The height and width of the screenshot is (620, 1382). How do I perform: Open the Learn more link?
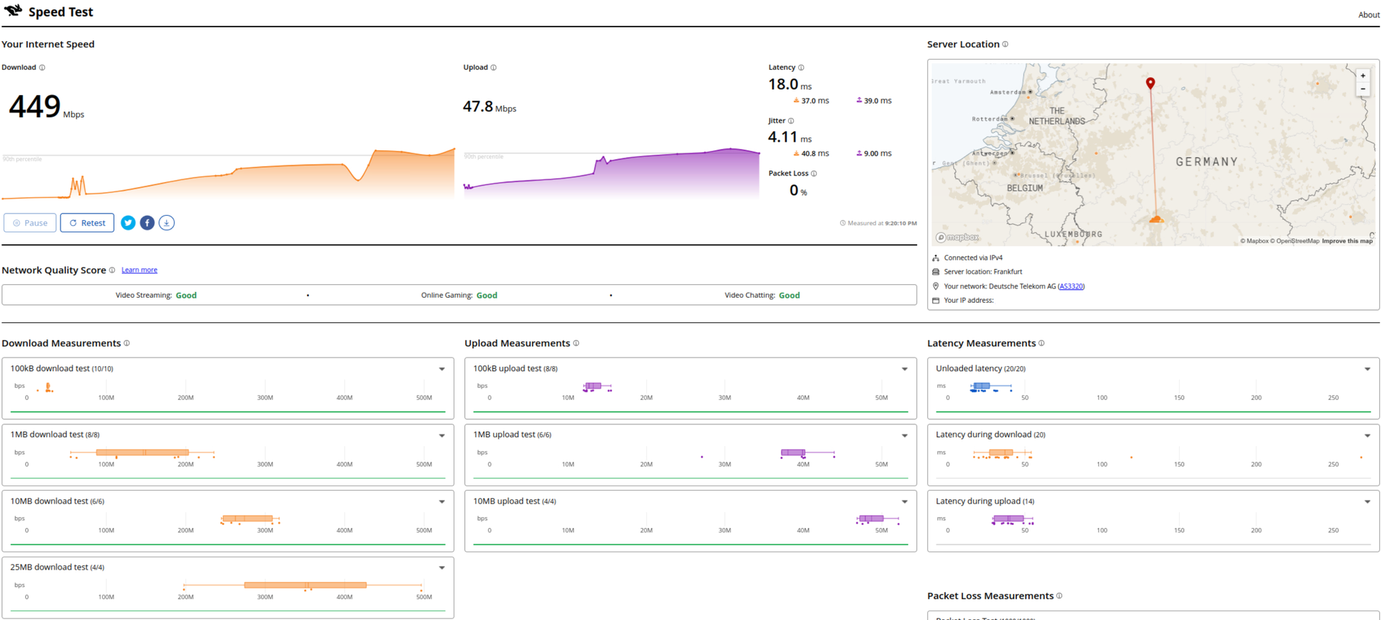click(x=139, y=270)
